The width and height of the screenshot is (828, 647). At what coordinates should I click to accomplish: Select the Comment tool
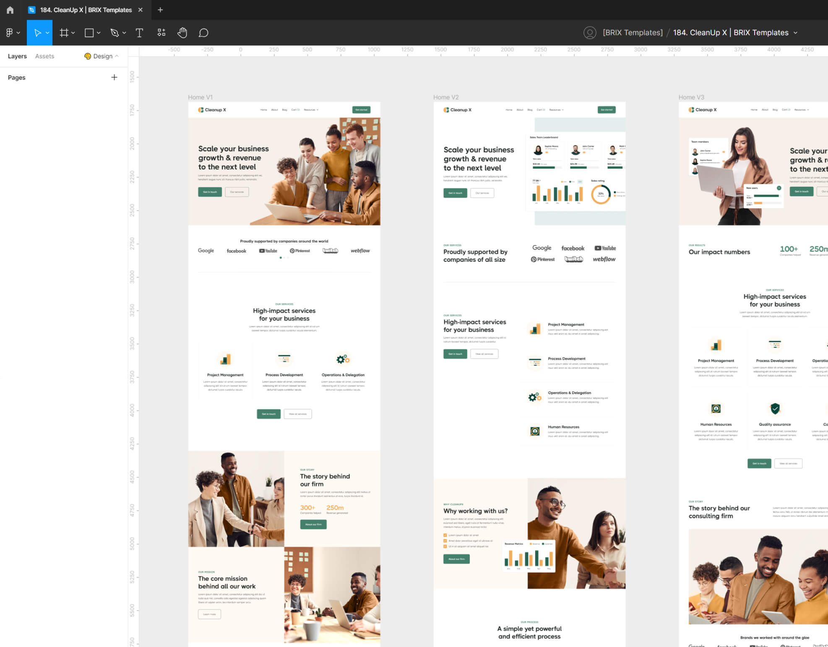203,33
